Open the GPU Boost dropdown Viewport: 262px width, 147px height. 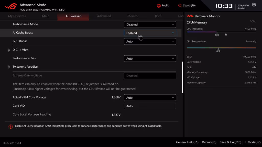pyautogui.click(x=150, y=41)
